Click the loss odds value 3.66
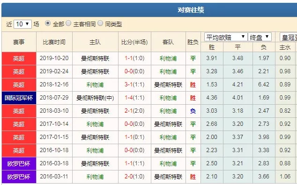Screen dimensions: 297x185 [264, 177]
